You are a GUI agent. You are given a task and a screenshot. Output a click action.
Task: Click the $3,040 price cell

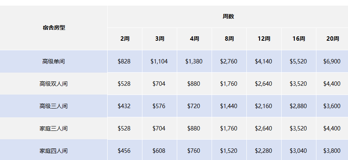point(298,151)
